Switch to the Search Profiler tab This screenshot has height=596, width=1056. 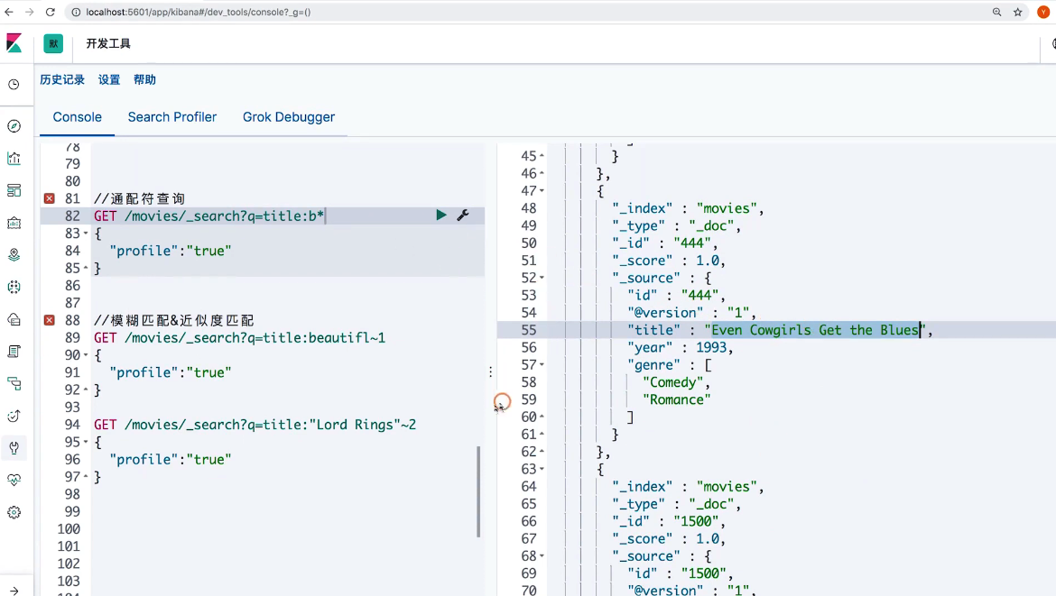171,117
